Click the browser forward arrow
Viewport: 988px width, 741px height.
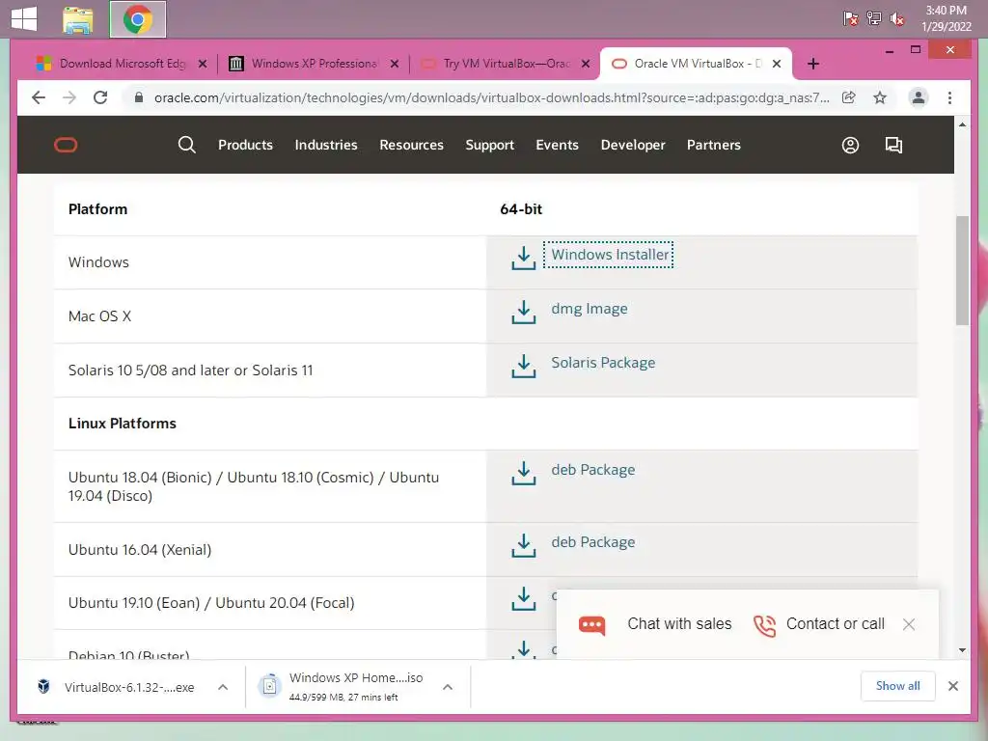(69, 97)
